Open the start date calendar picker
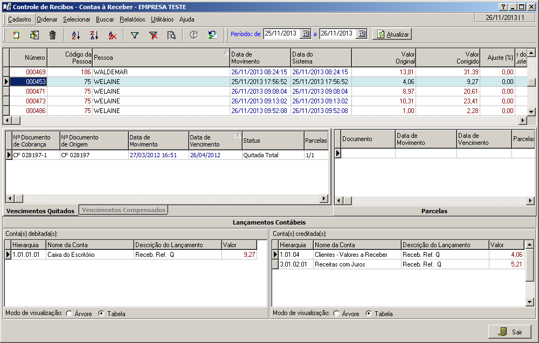The width and height of the screenshot is (539, 343). click(x=306, y=34)
